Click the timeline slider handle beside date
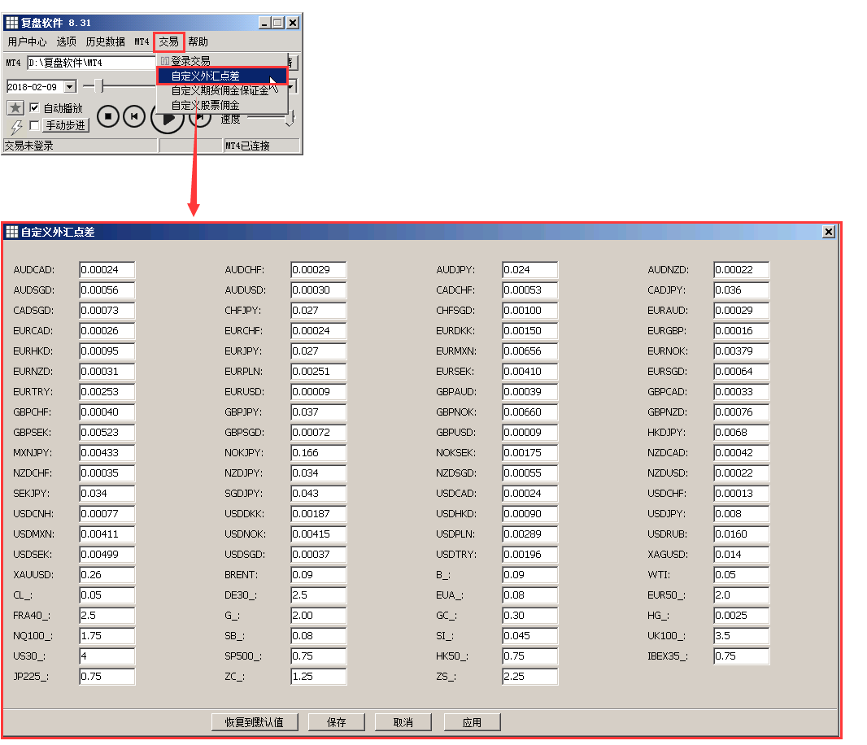The image size is (867, 745). 98,85
